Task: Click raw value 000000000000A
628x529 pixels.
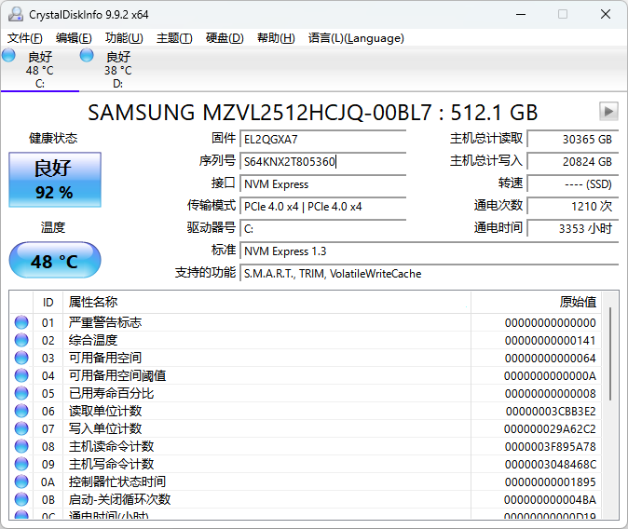Action: pos(550,376)
